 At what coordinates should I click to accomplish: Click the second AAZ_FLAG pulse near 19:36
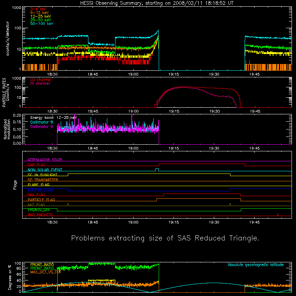pos(230,205)
